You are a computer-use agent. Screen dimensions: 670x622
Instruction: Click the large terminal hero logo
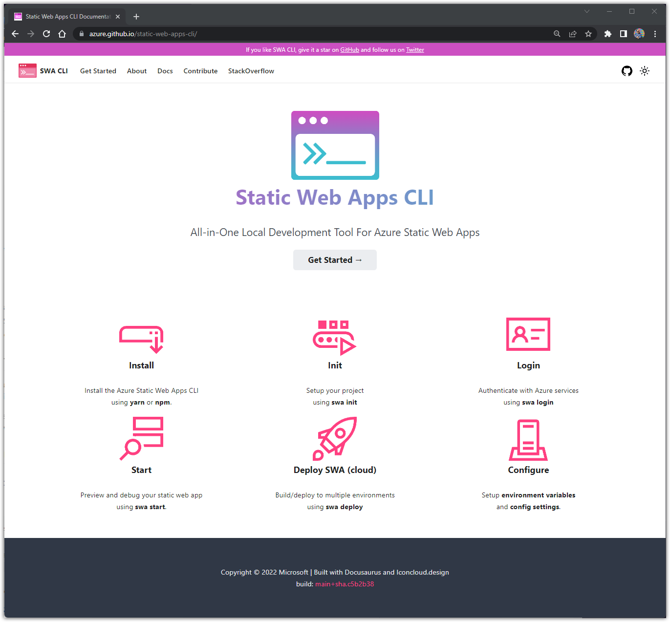335,145
